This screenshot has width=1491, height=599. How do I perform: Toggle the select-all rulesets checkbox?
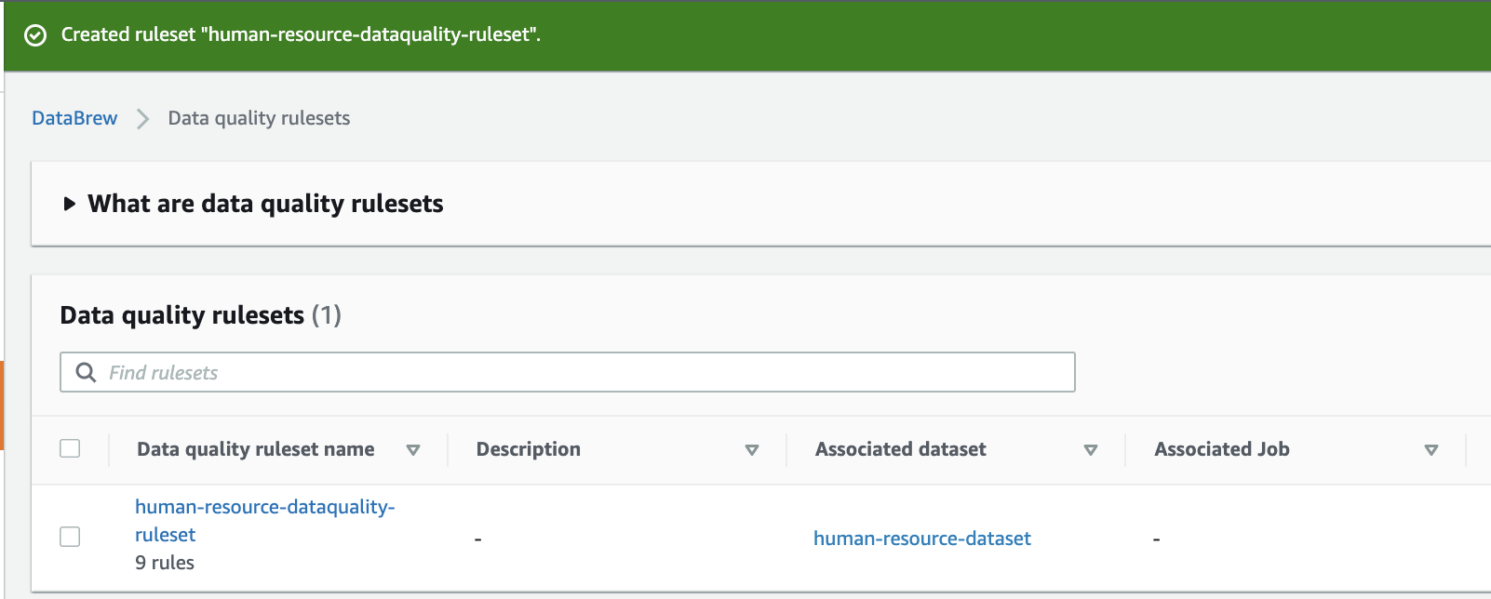tap(70, 448)
